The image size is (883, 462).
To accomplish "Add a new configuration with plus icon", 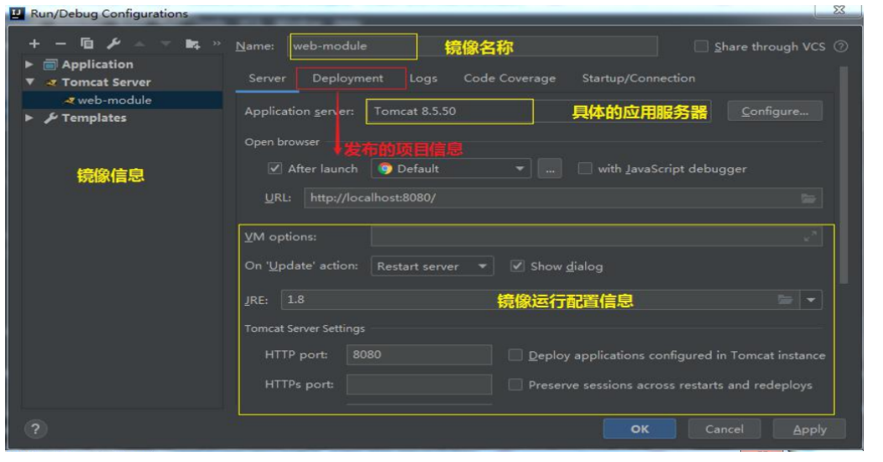I will (34, 44).
